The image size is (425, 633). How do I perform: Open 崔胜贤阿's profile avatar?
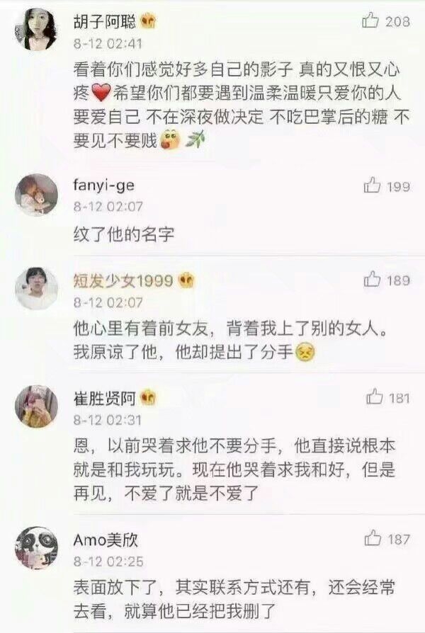coord(36,406)
